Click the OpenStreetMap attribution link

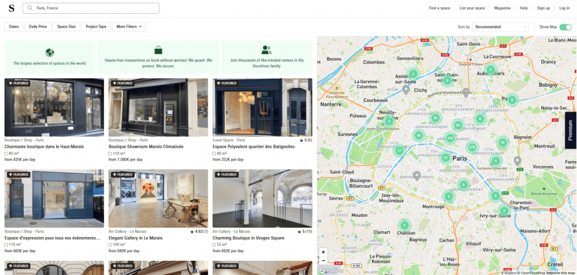point(530,273)
